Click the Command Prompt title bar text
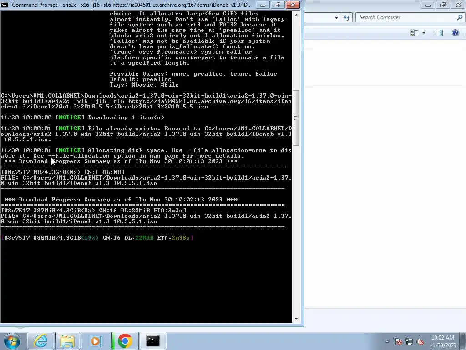 pyautogui.click(x=132, y=5)
